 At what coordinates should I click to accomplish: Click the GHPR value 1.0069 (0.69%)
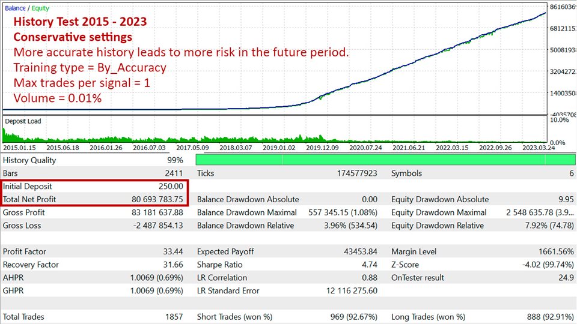point(156,290)
